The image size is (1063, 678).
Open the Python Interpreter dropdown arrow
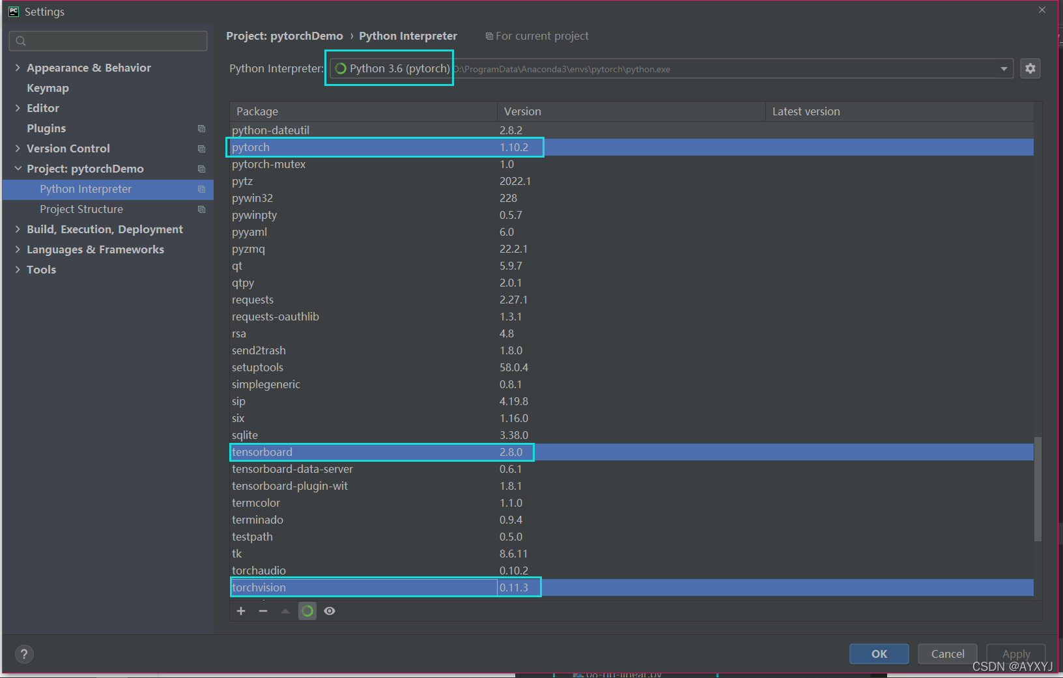(x=1004, y=69)
